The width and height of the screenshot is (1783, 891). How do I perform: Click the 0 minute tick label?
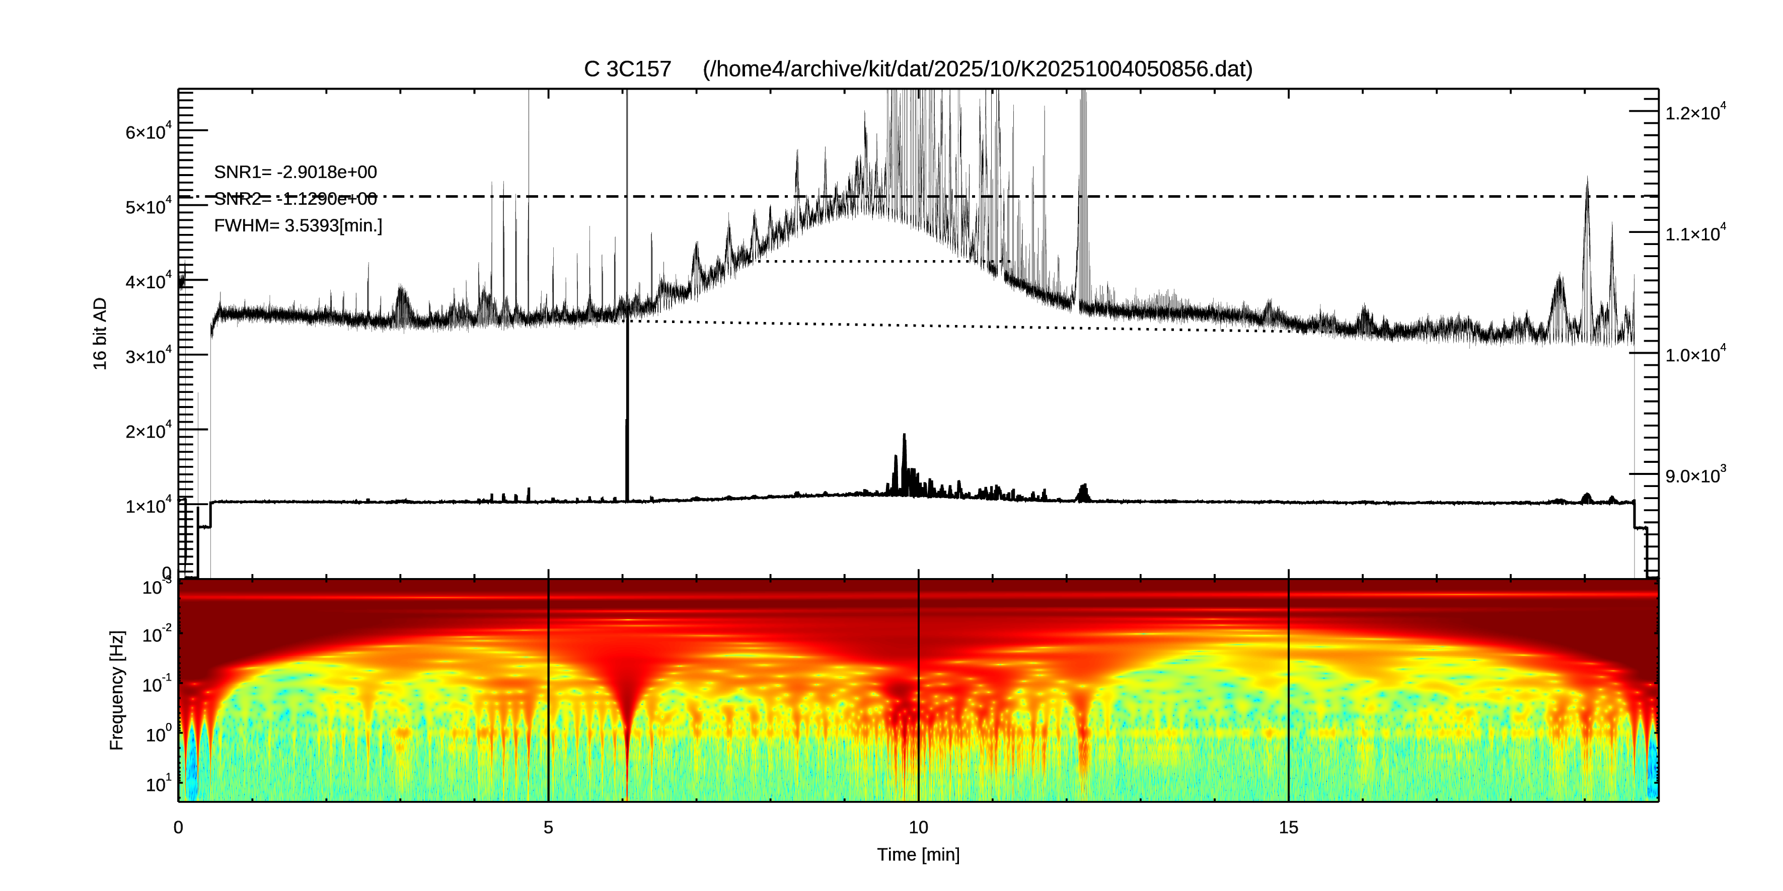coord(179,827)
